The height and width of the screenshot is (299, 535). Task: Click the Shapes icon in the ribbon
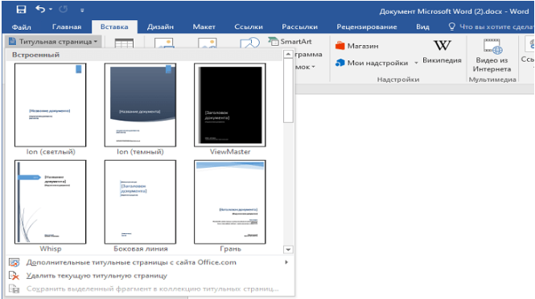pyautogui.click(x=249, y=43)
